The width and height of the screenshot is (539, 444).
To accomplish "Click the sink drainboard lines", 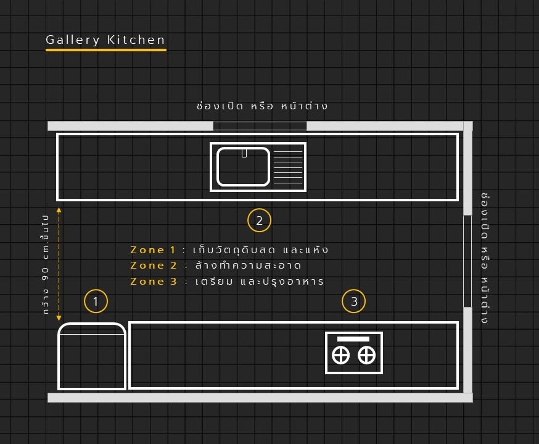I will click(x=288, y=167).
